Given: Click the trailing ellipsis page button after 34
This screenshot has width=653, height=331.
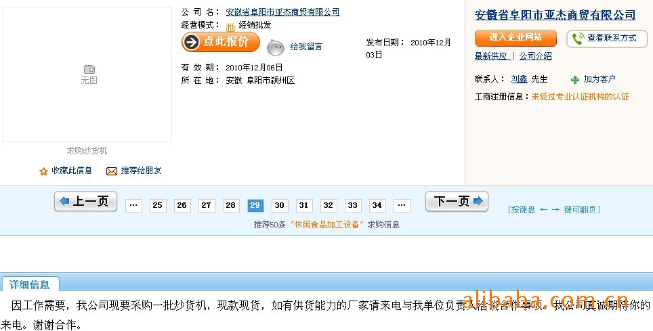Looking at the screenshot, I should tap(402, 205).
